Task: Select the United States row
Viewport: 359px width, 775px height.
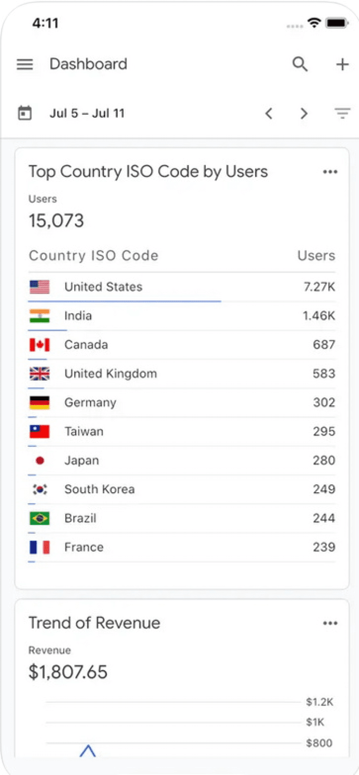Action: tap(182, 287)
